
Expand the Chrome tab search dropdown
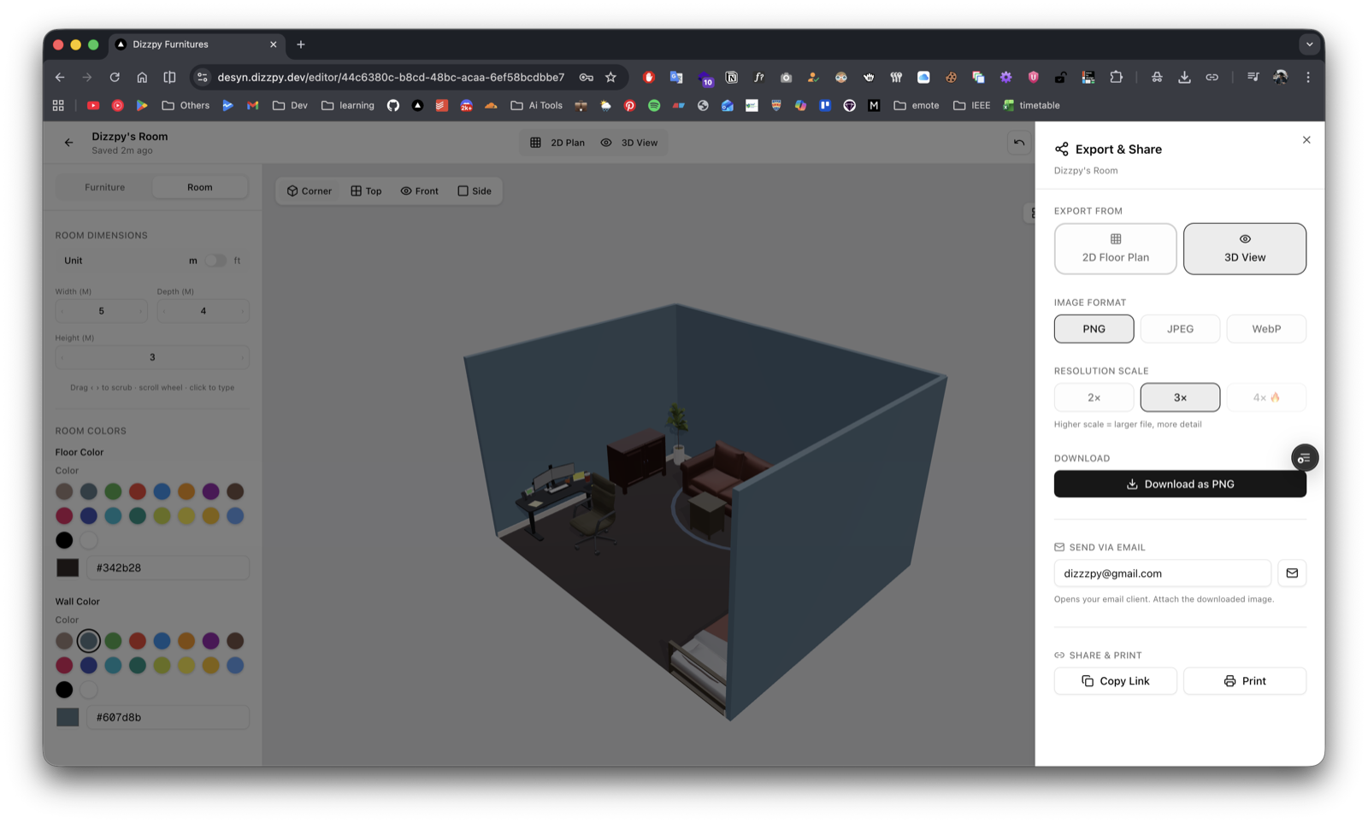(1309, 44)
